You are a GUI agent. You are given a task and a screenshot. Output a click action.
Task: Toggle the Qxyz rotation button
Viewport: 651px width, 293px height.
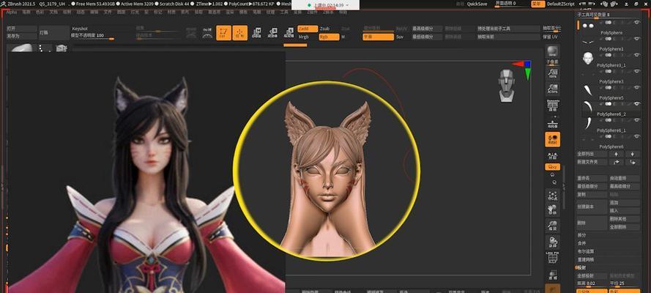pyautogui.click(x=552, y=167)
